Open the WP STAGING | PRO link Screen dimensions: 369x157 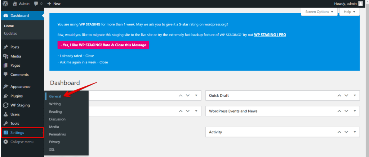pos(270,35)
